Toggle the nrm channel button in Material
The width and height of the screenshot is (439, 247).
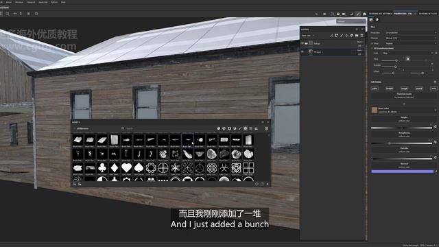(434, 89)
